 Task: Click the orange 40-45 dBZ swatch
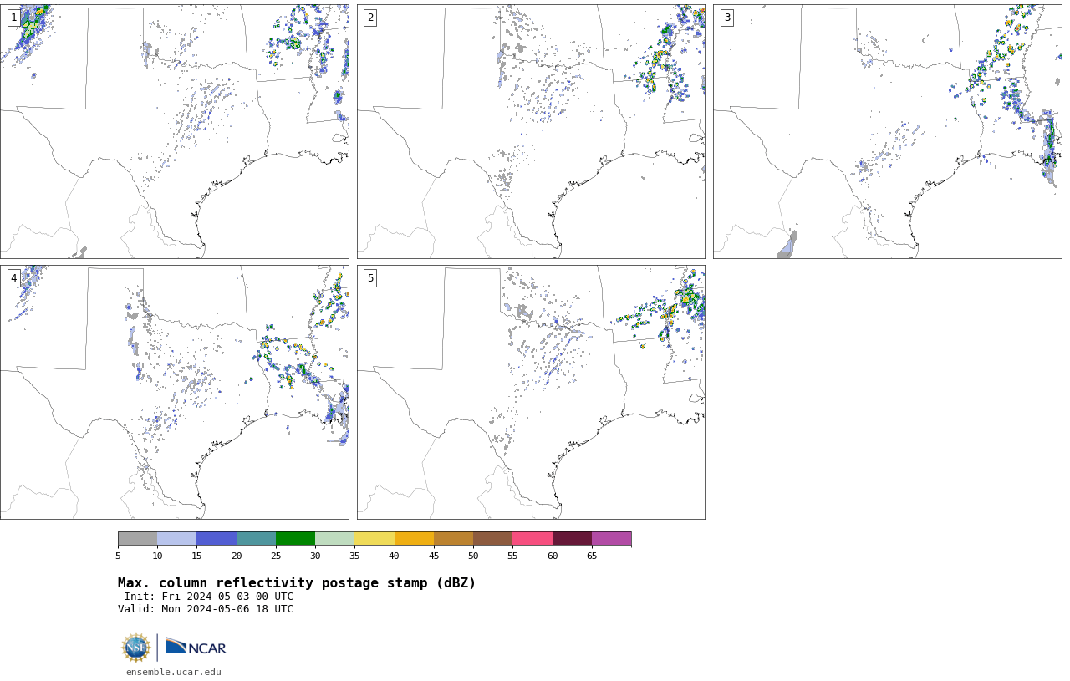tap(414, 538)
